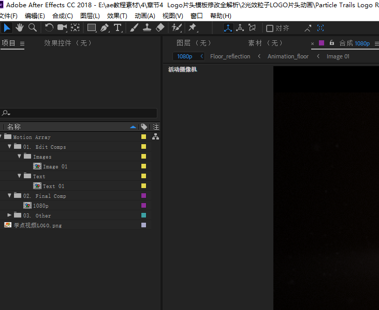This screenshot has width=379, height=310.
Task: Open the 视图(V) menu
Action: 172,16
